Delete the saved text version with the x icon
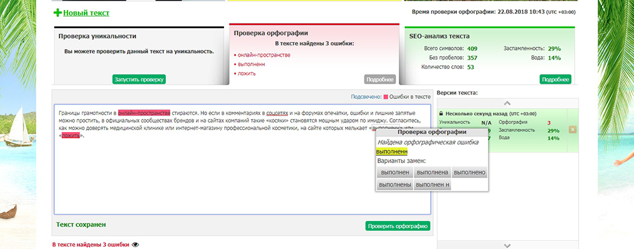The width and height of the screenshot is (634, 249). pyautogui.click(x=573, y=129)
